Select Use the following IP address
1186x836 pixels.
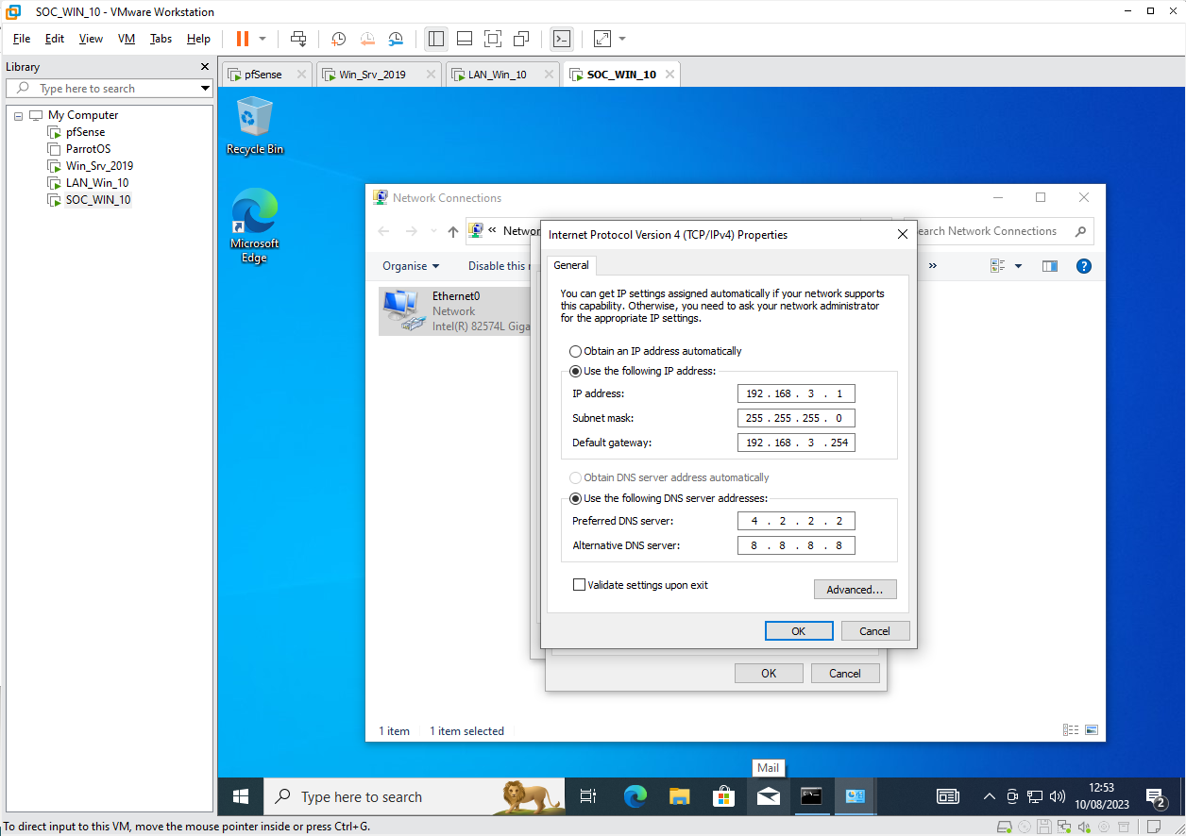pos(642,371)
